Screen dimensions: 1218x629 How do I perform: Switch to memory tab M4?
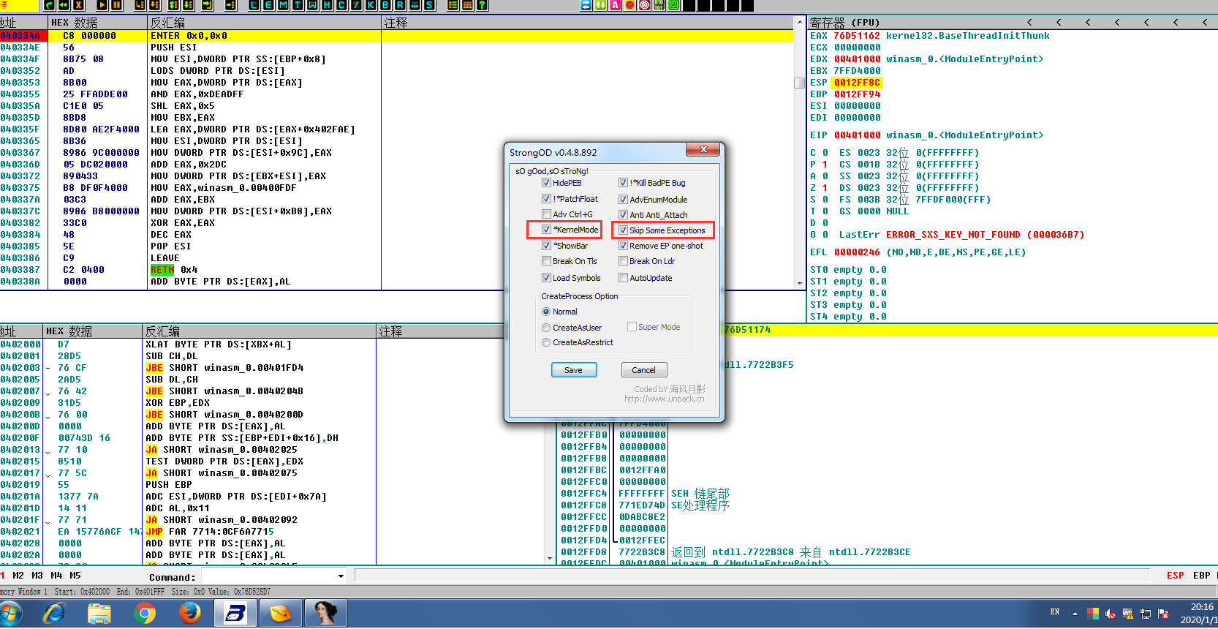[56, 576]
